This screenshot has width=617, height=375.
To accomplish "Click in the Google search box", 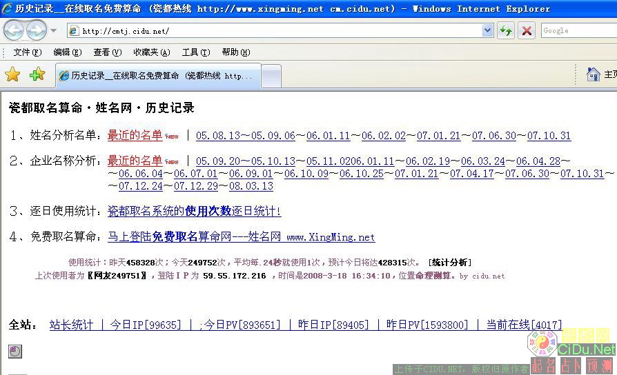I will [x=578, y=30].
